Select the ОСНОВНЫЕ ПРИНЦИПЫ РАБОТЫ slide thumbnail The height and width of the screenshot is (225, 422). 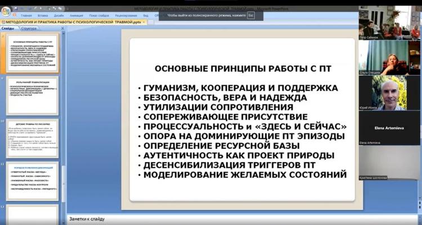33,53
